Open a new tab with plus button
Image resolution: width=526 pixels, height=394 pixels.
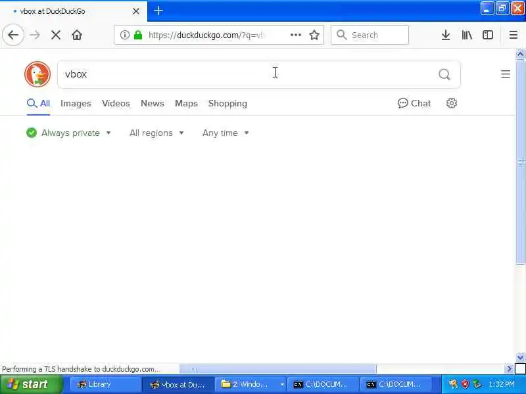[x=158, y=11]
